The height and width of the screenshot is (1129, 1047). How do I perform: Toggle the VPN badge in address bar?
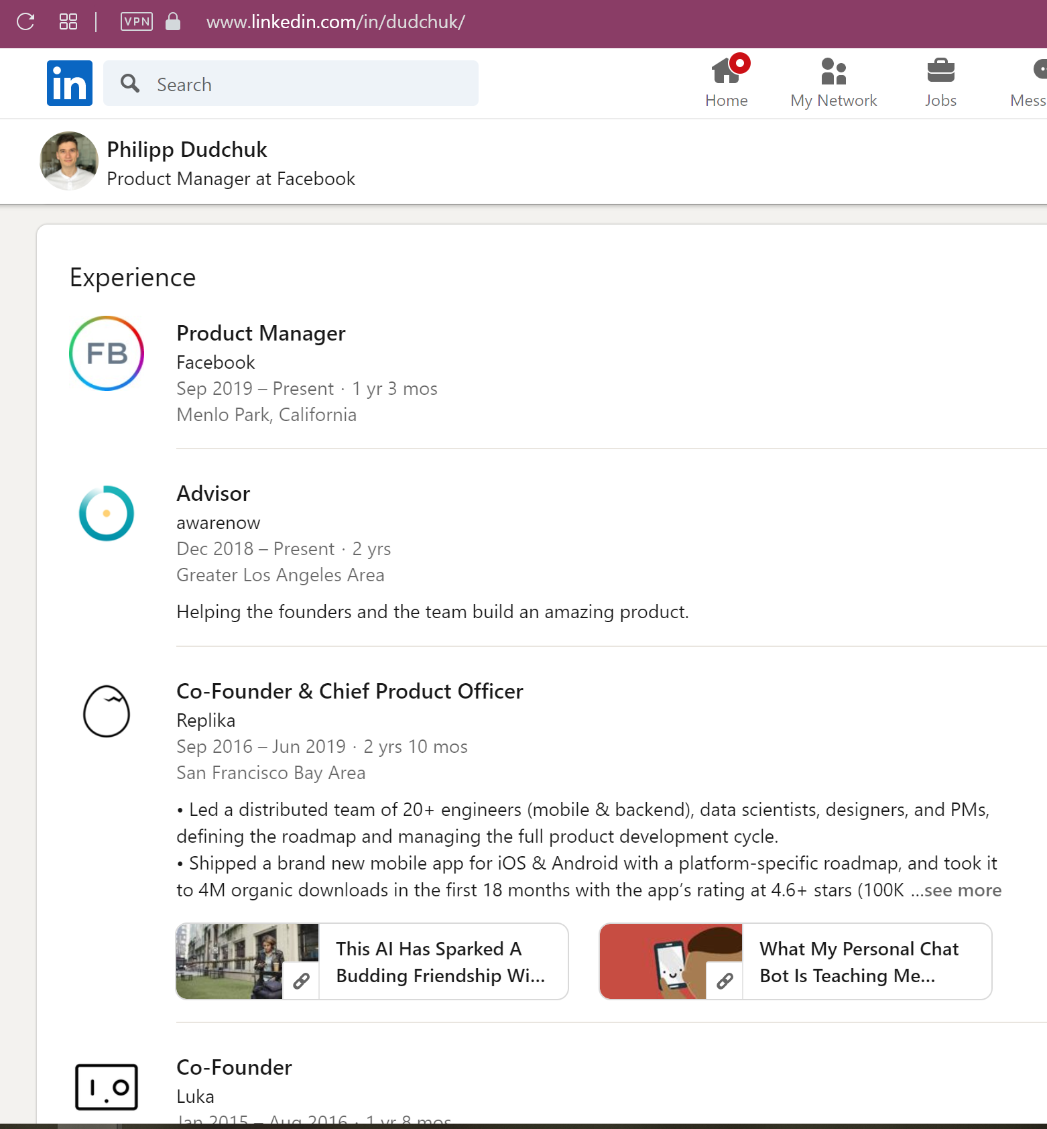click(137, 21)
